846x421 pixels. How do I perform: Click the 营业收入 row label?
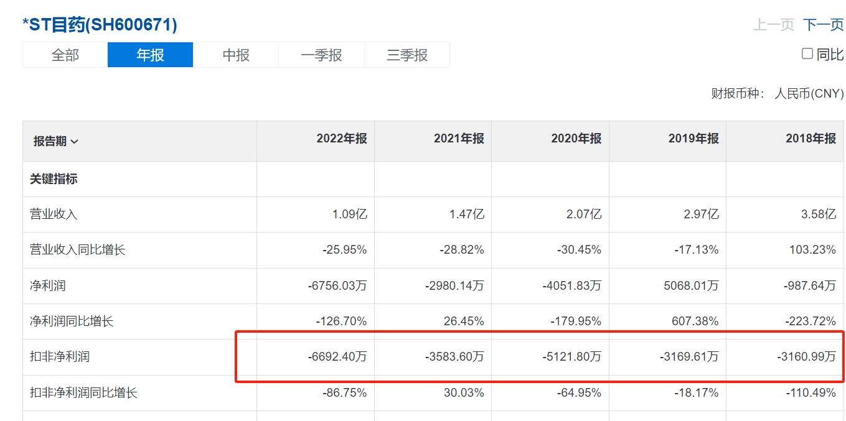click(54, 215)
